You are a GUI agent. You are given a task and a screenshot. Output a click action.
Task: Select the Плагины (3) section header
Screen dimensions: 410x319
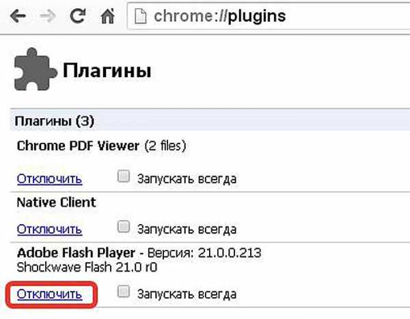tap(55, 121)
